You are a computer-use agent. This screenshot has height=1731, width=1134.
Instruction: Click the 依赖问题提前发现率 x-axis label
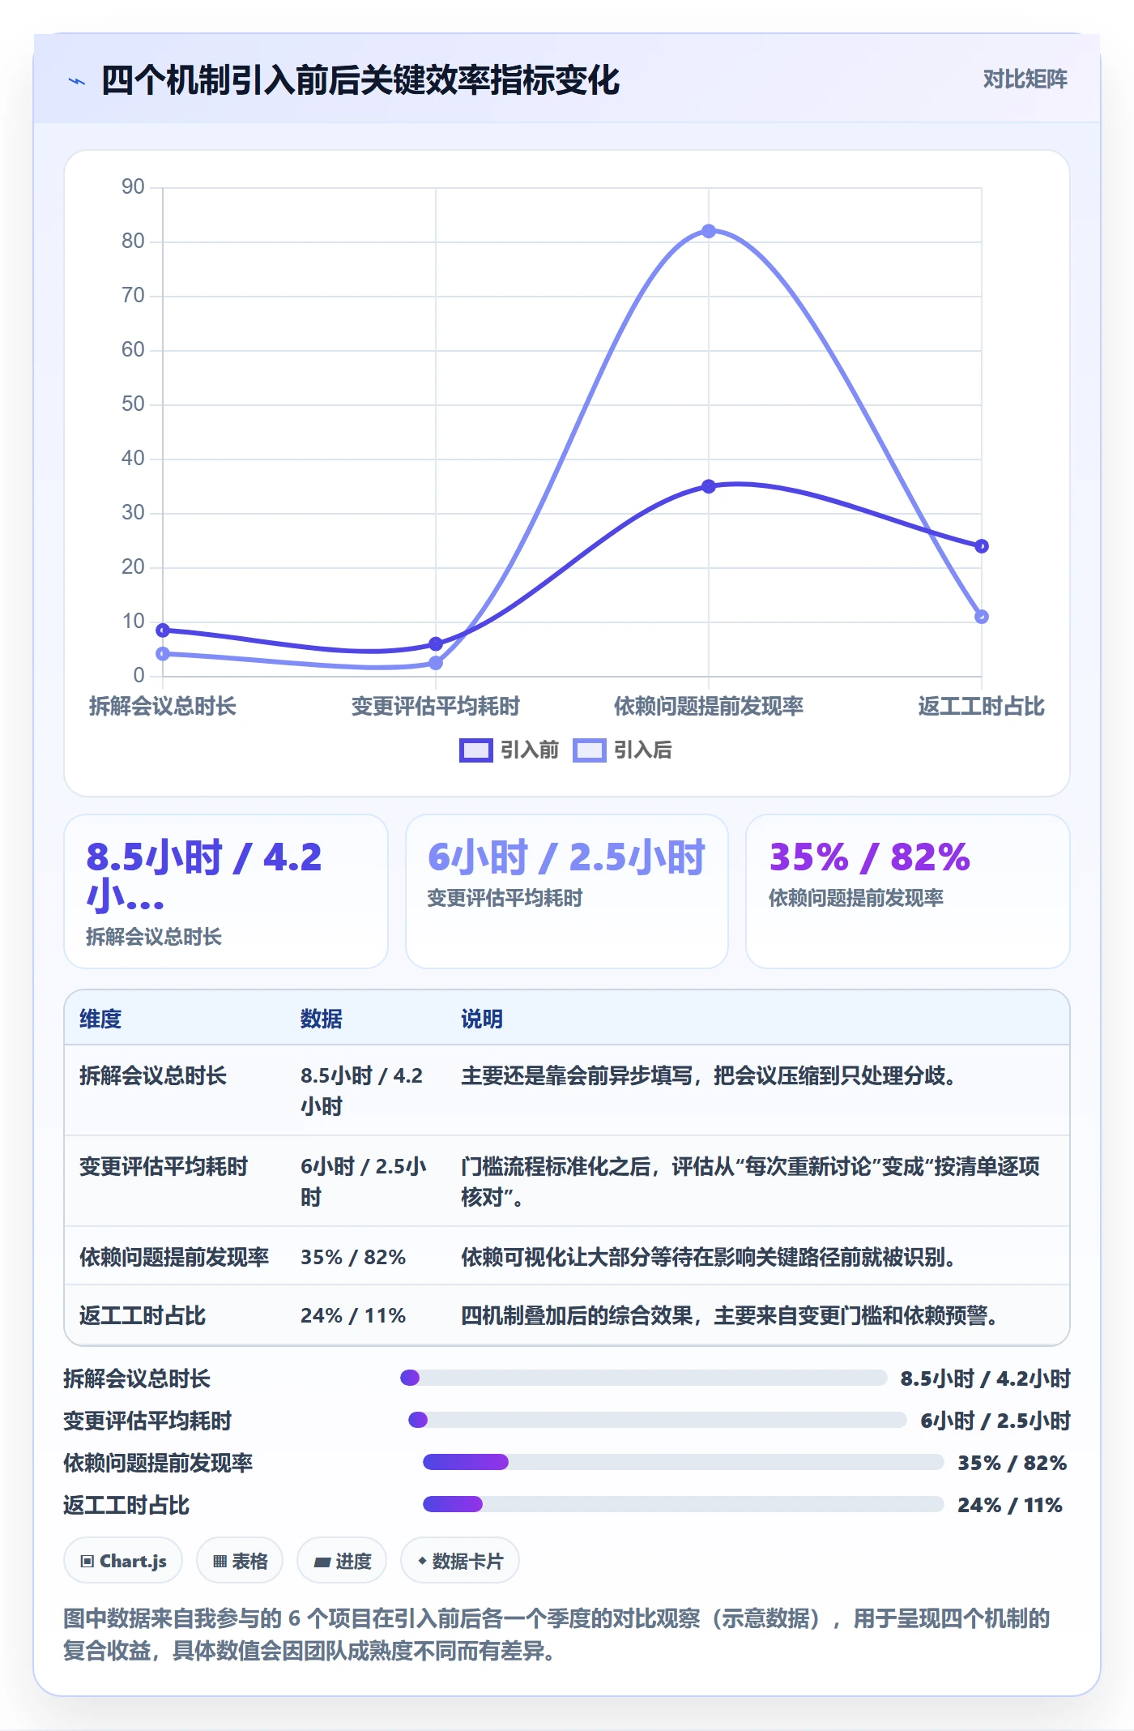pyautogui.click(x=709, y=706)
